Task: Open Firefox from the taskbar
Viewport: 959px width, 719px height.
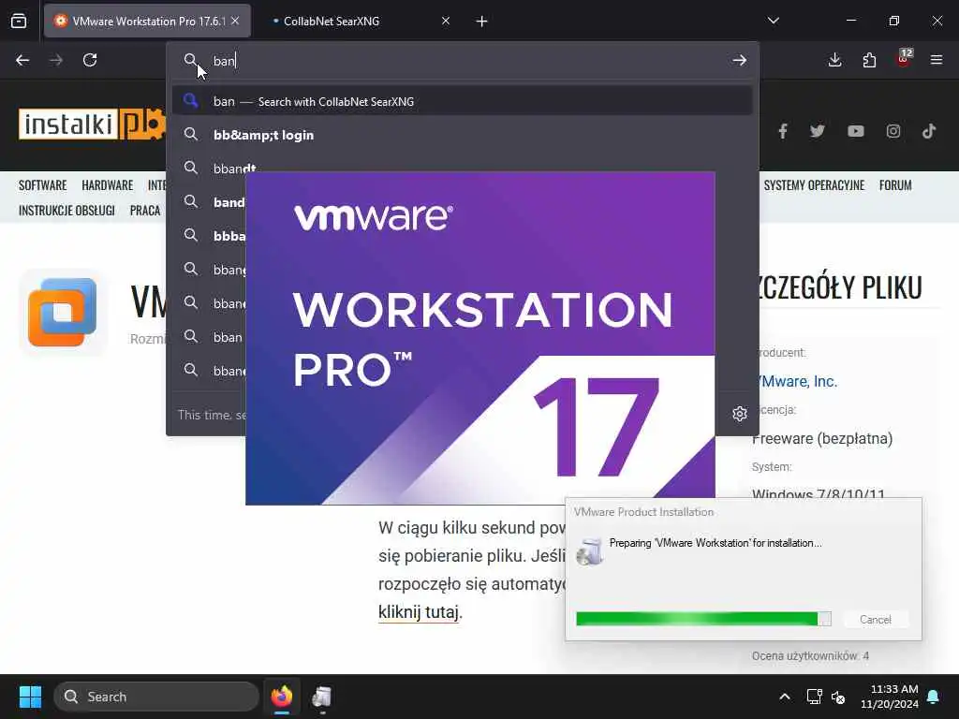Action: tap(282, 697)
